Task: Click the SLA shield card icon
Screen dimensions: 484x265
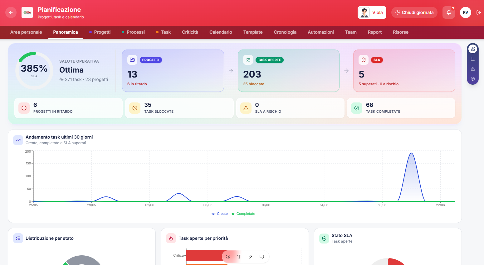Action: tap(364, 60)
